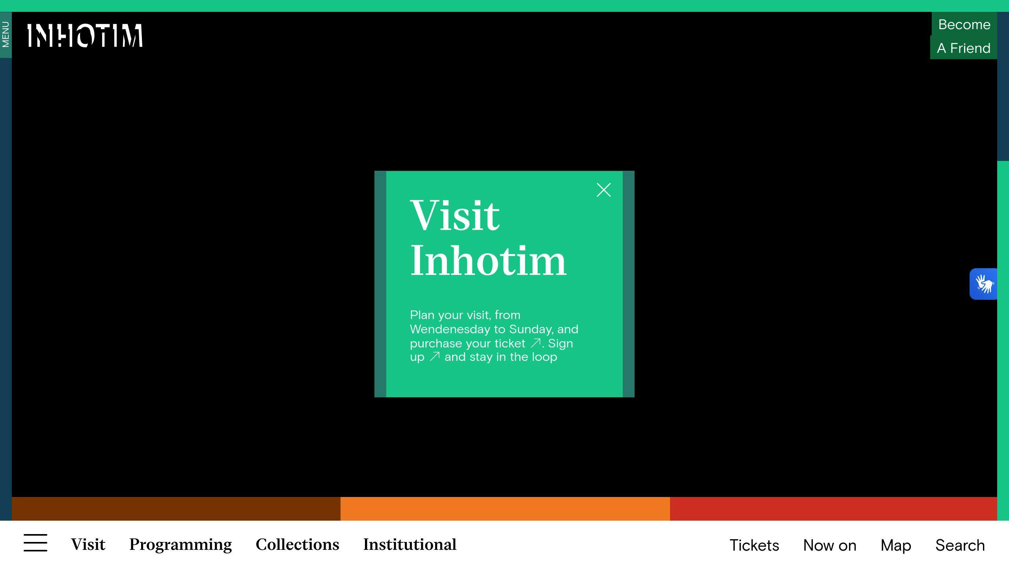Open the Collections menu

(x=297, y=545)
